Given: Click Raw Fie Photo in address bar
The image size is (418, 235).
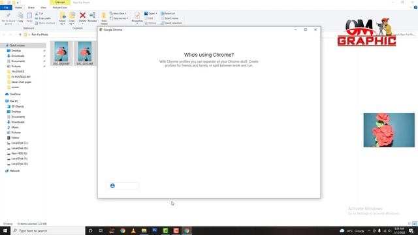Looking at the screenshot, I should (x=40, y=35).
